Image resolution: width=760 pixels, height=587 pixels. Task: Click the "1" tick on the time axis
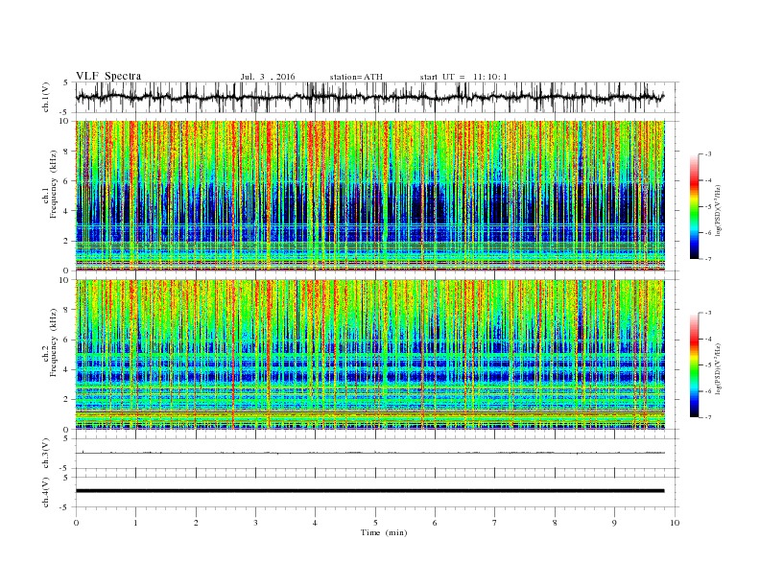point(135,523)
